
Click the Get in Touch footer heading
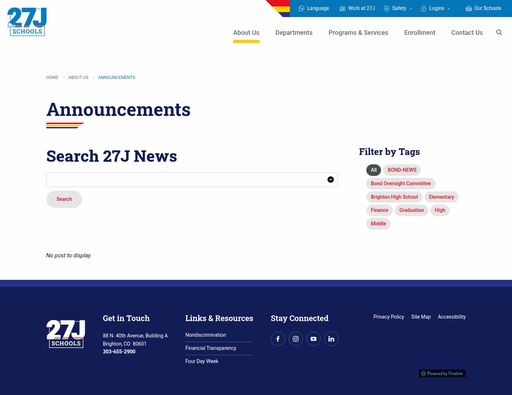pyautogui.click(x=126, y=318)
